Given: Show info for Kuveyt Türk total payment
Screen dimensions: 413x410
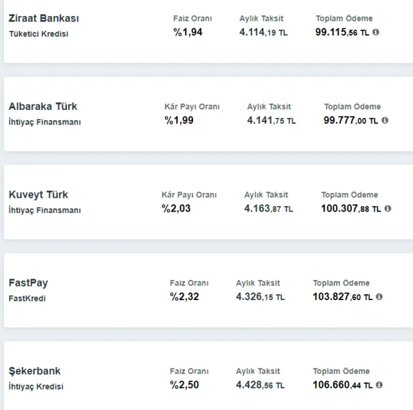Looking at the screenshot, I should coord(388,209).
